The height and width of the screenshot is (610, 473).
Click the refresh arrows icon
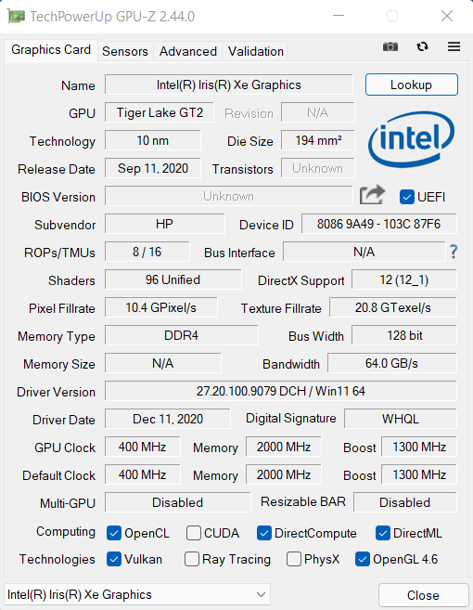click(x=423, y=47)
